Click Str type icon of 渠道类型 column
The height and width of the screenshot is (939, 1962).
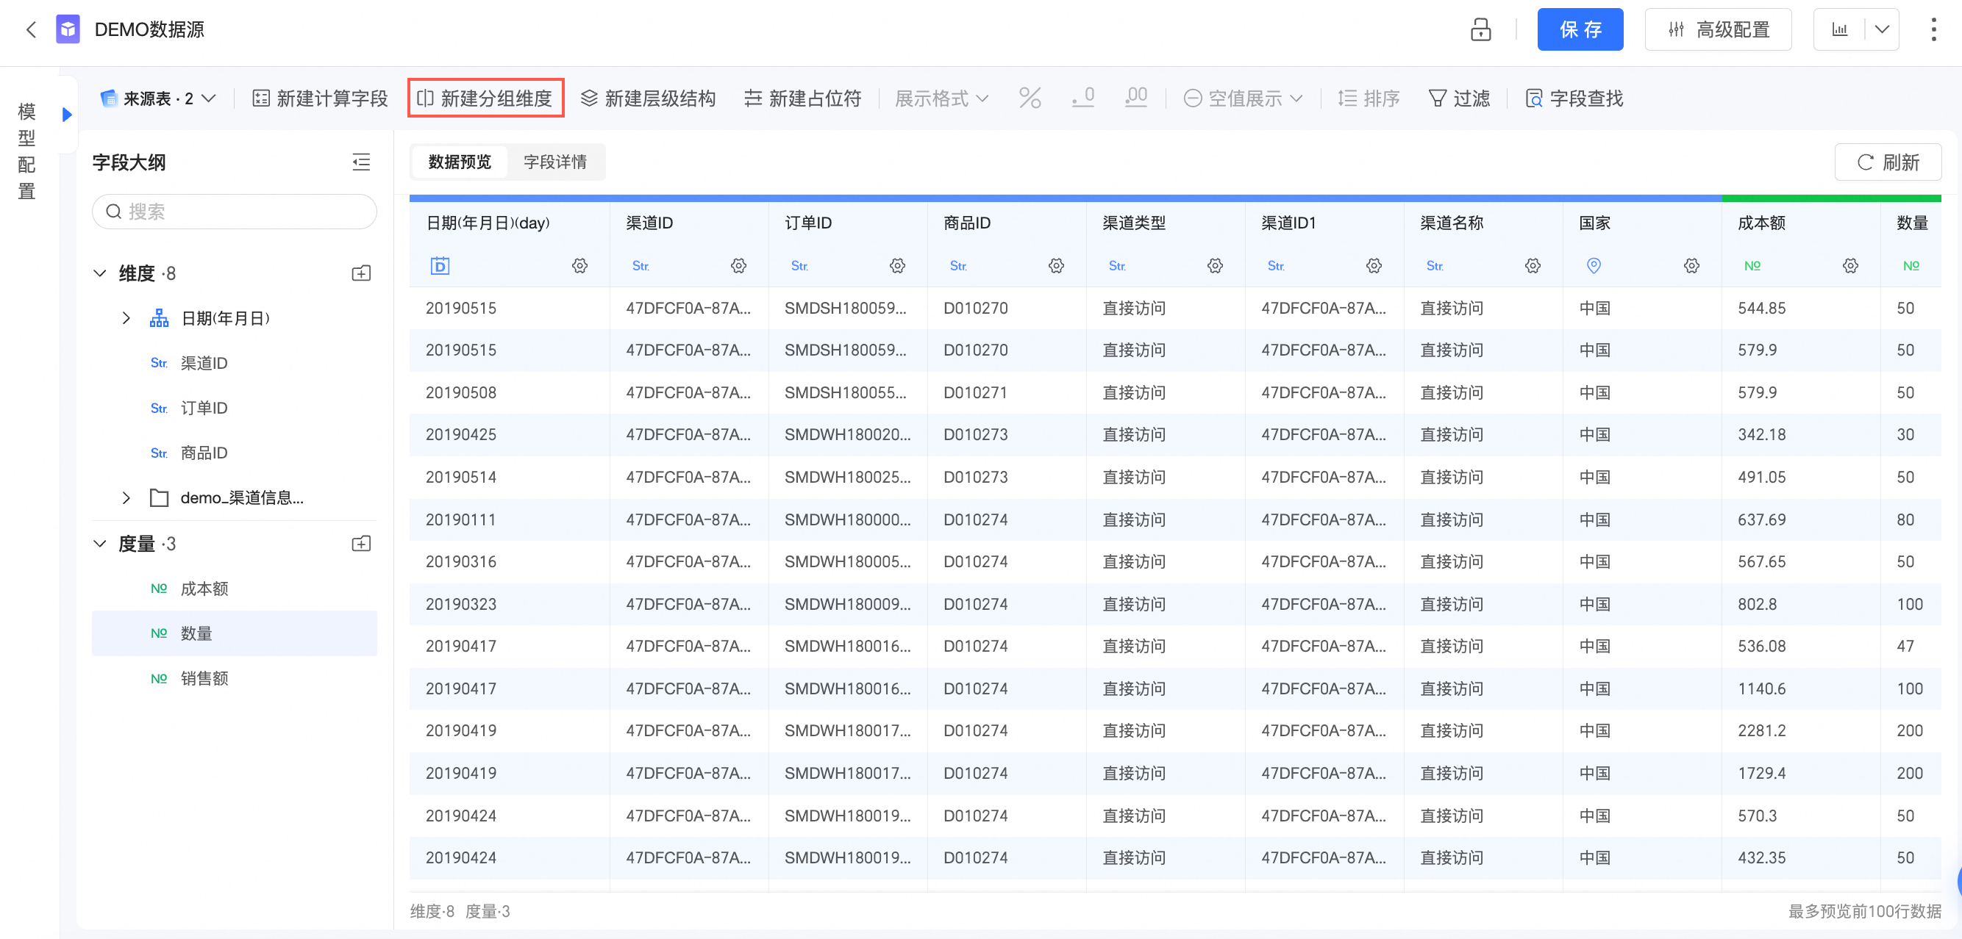1116,265
